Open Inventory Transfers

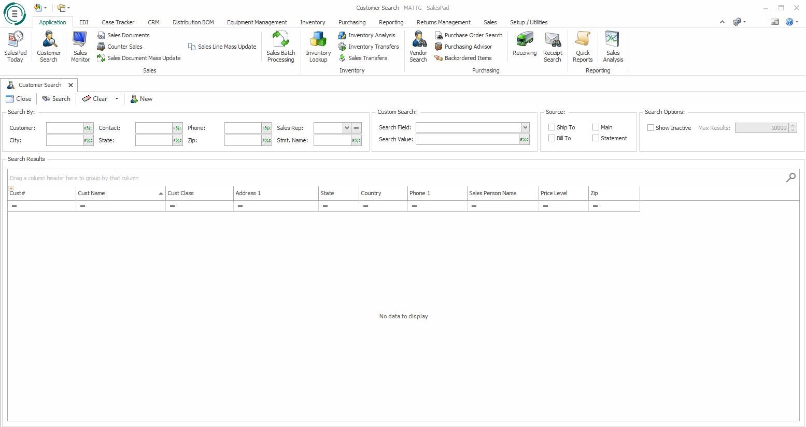click(x=369, y=47)
